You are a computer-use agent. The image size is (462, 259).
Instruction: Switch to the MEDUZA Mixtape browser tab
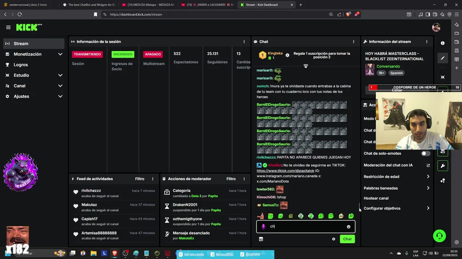click(x=148, y=5)
